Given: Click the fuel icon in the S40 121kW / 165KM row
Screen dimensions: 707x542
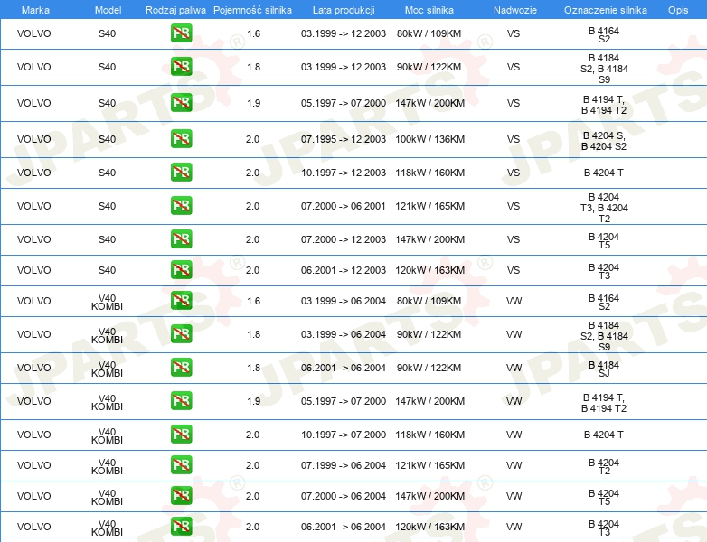Looking at the screenshot, I should [181, 205].
